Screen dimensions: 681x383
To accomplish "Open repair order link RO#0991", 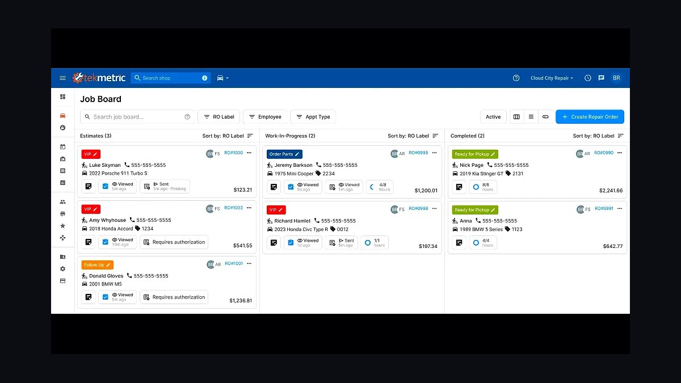I will click(604, 208).
